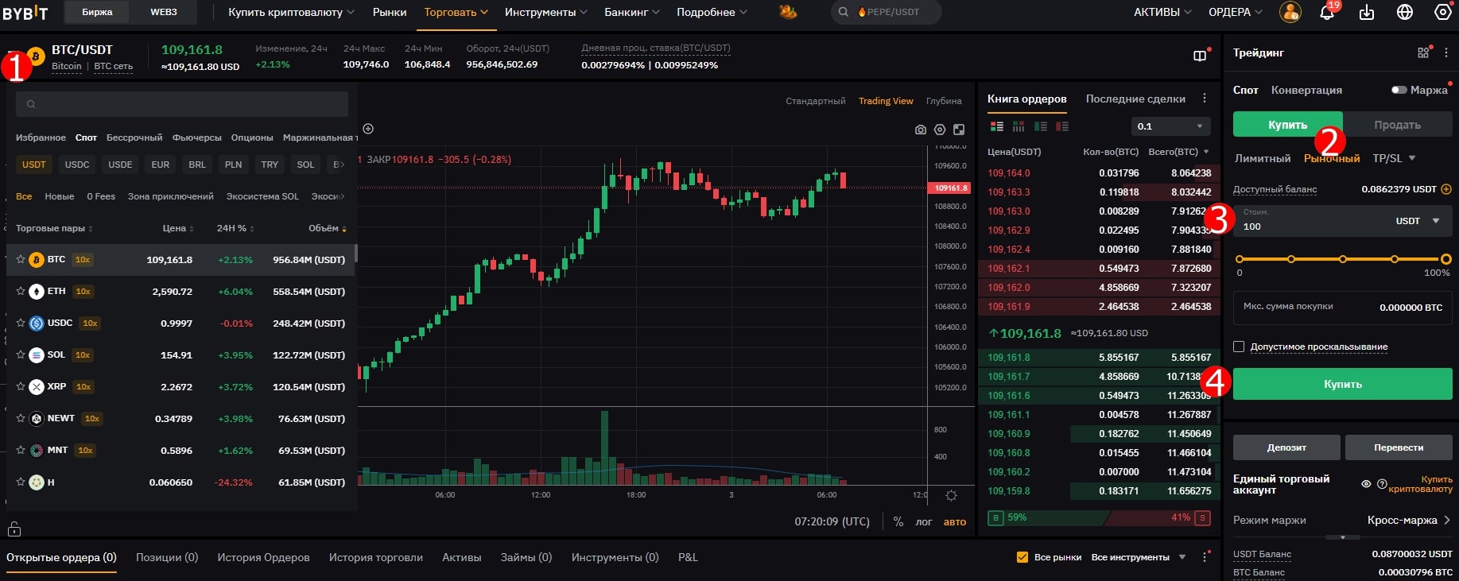Viewport: 1459px width, 581px height.
Task: Open bottom panel three-dot menu
Action: [x=1205, y=556]
